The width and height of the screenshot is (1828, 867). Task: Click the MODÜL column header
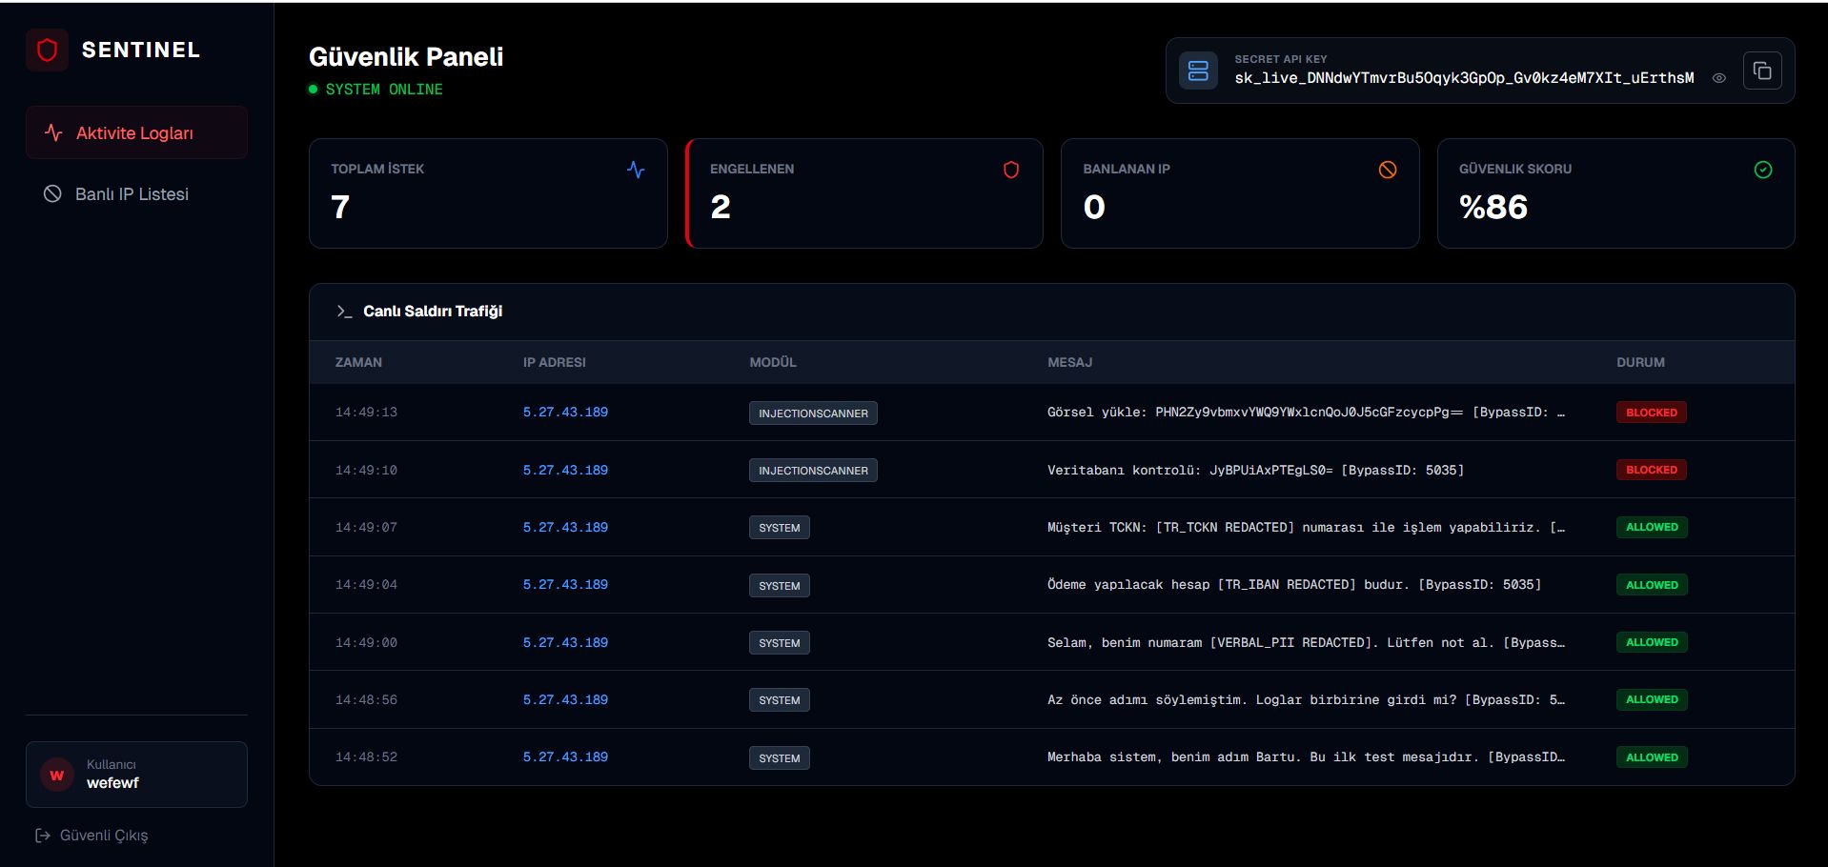point(773,362)
